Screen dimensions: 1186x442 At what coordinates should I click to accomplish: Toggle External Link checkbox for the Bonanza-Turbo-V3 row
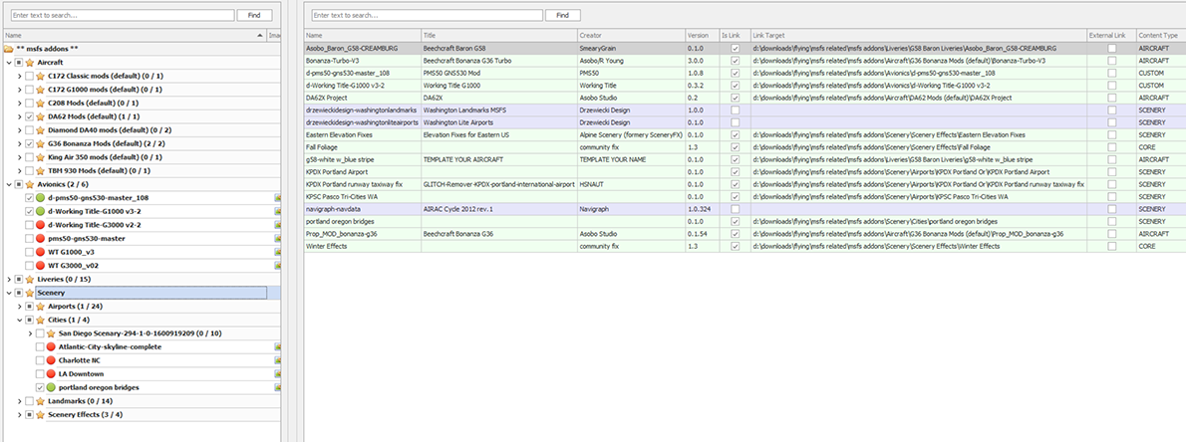[x=1111, y=61]
